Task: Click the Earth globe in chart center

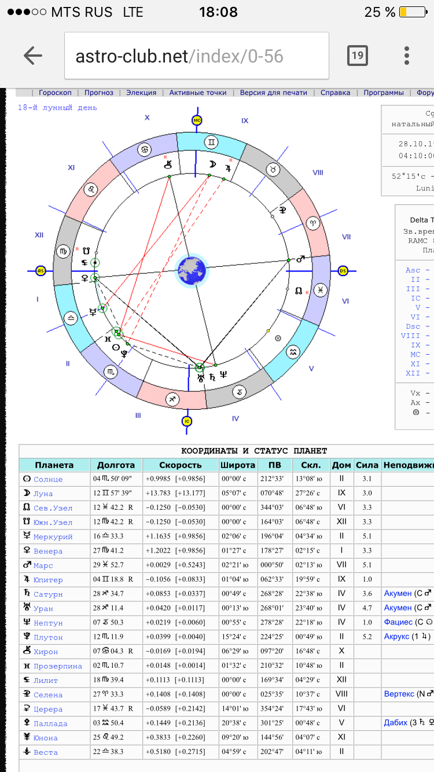Action: pos(192,270)
